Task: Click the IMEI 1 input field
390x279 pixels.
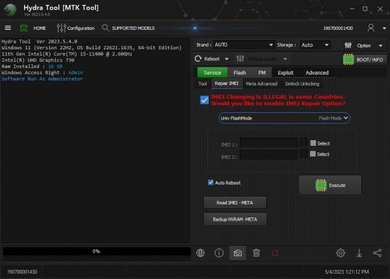Action: pos(268,143)
